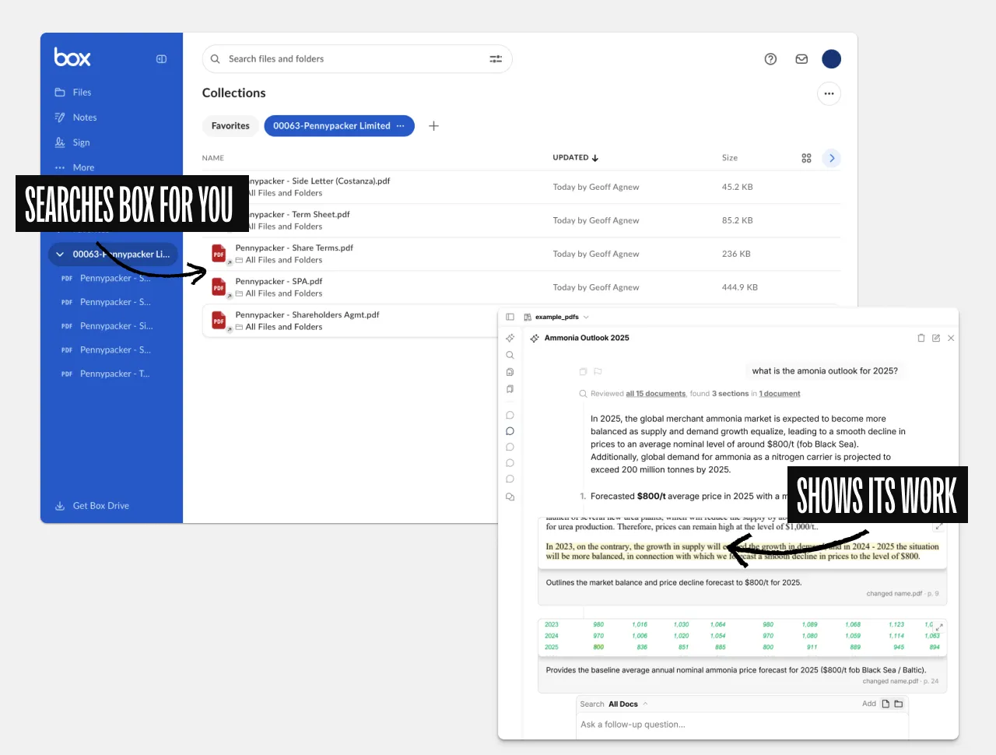This screenshot has height=755, width=996.
Task: Toggle the assistant panel sidebar icon
Action: point(510,318)
